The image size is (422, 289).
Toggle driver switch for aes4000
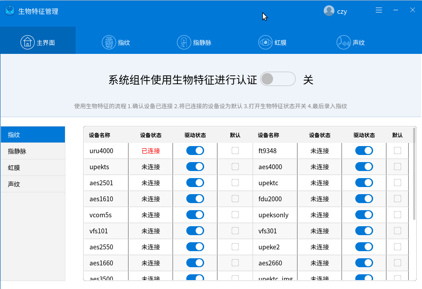coord(364,167)
